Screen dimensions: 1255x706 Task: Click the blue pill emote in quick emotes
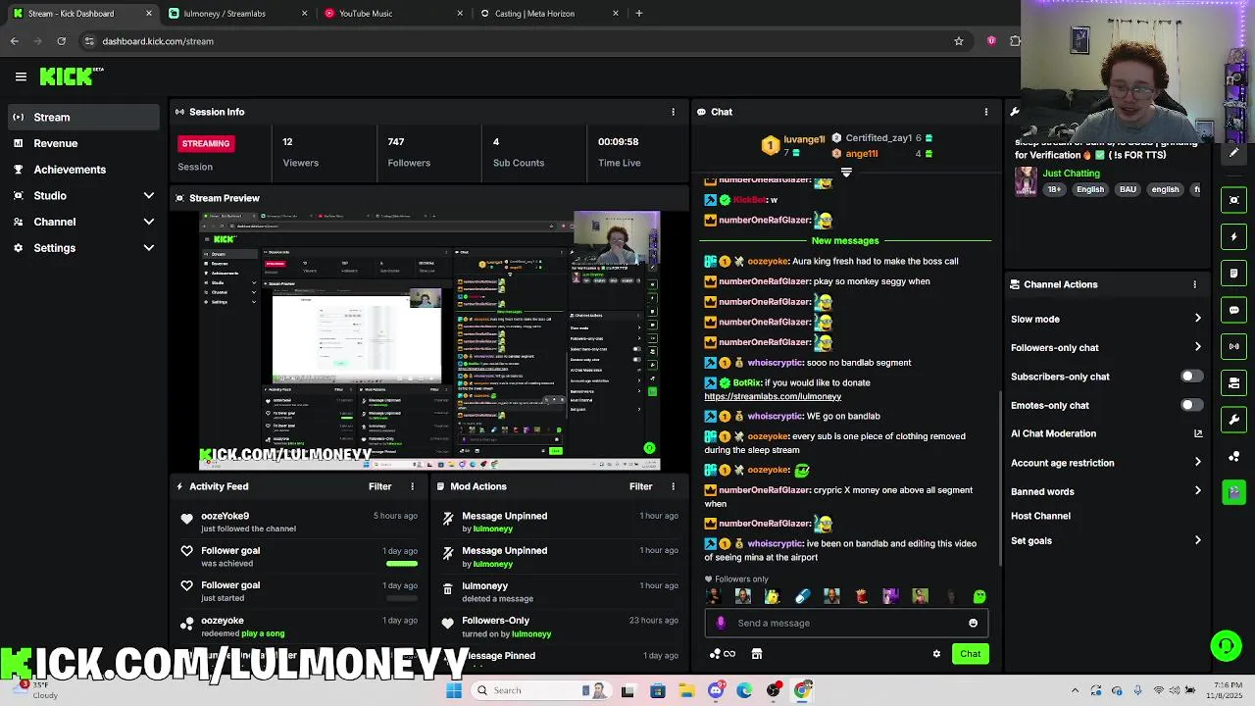tap(802, 596)
